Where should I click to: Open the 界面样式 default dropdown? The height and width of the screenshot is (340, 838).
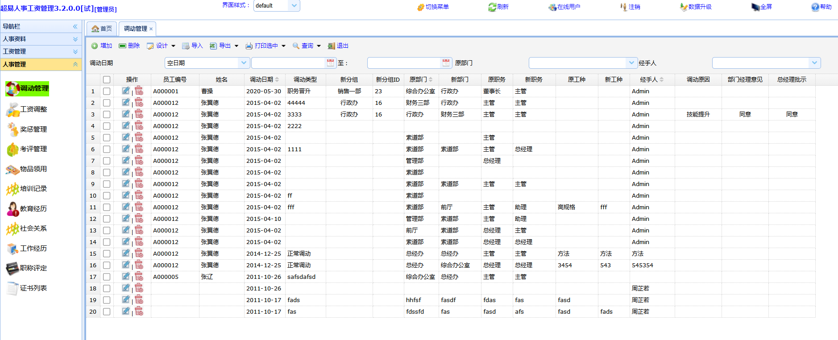(x=294, y=6)
